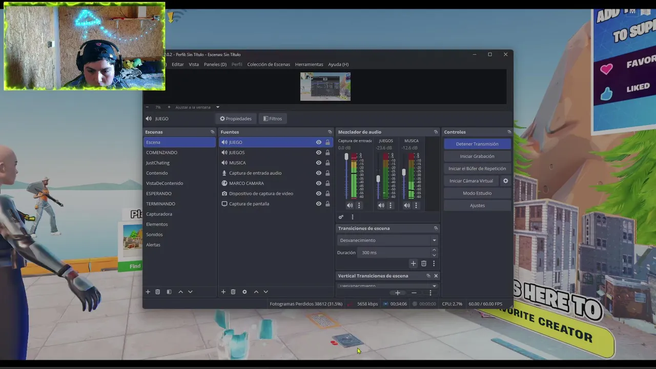
Task: Open preview scaling dropdown Ajustar a la ventana
Action: 197,107
